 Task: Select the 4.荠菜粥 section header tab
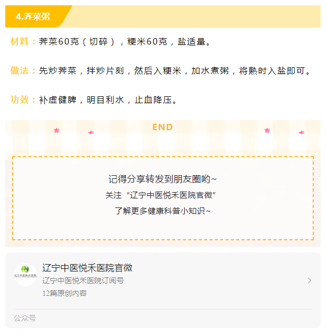click(x=33, y=16)
